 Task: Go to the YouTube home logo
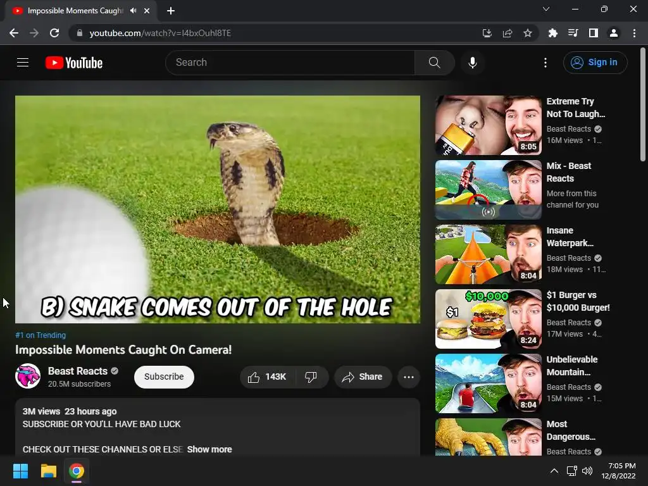coord(74,63)
